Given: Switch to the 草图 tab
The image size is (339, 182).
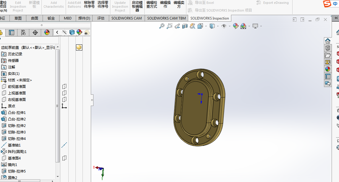Looking at the screenshot, I should (18, 18).
